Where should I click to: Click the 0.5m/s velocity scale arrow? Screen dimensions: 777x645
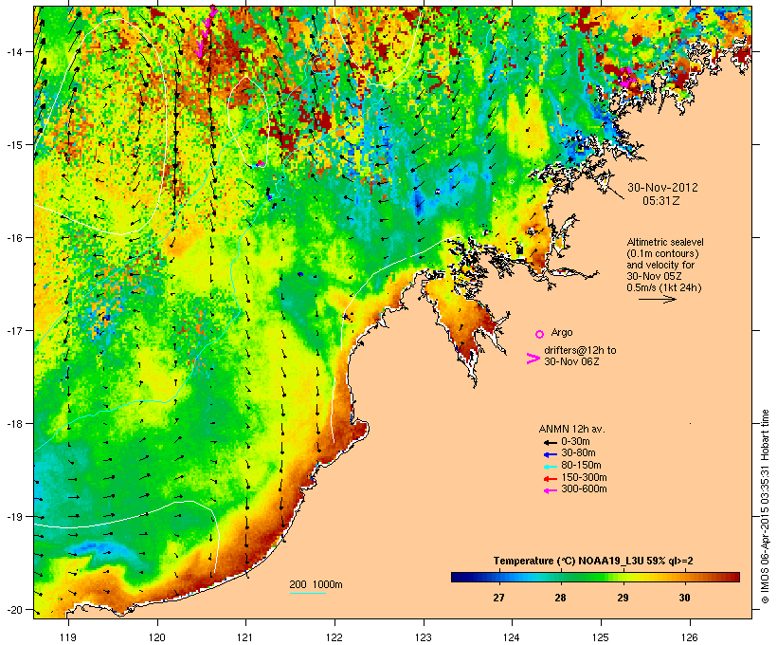tap(657, 299)
